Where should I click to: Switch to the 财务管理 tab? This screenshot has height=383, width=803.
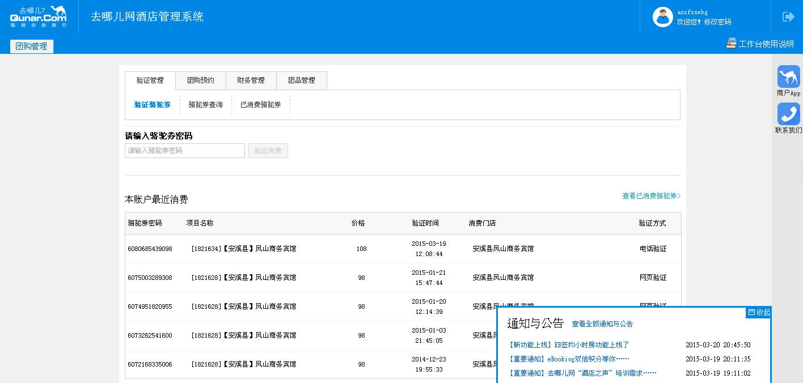pos(251,80)
